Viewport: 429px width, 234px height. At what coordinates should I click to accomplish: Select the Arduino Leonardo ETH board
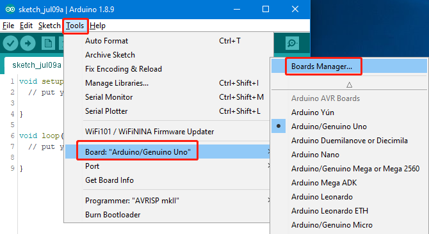tap(349, 211)
